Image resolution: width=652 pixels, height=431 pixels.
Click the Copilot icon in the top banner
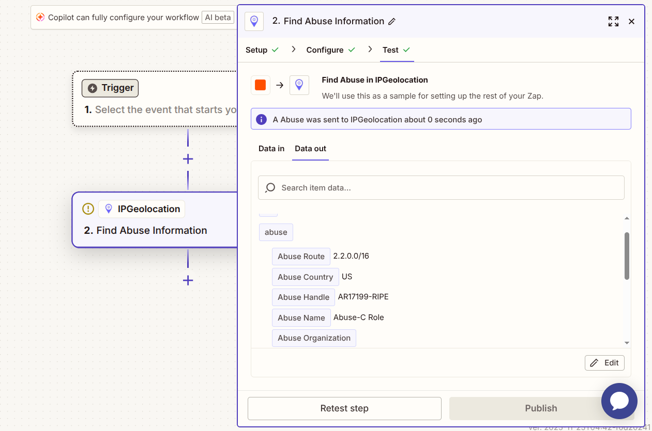[40, 18]
